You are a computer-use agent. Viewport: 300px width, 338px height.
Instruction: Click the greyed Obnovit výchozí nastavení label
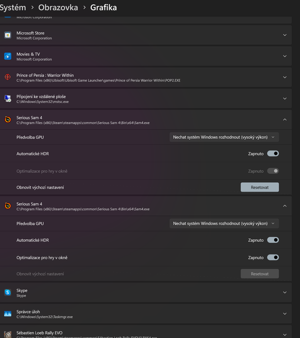[40, 274]
